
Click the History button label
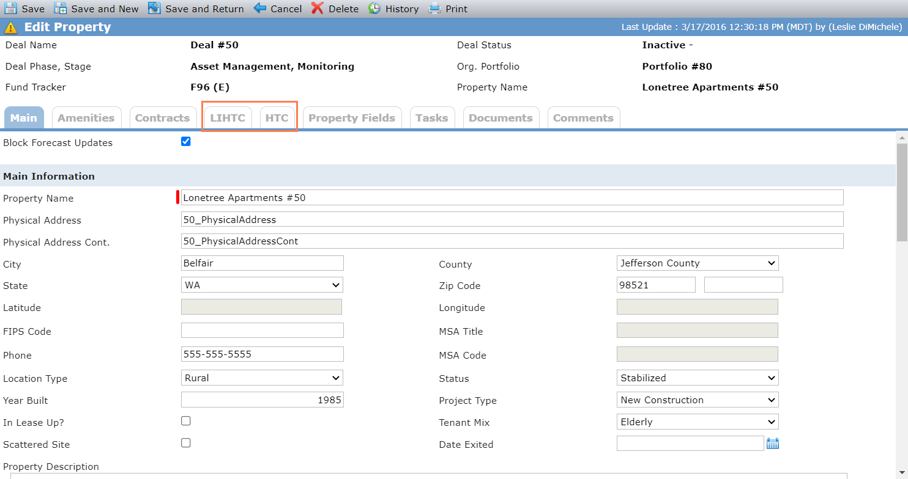coord(402,9)
